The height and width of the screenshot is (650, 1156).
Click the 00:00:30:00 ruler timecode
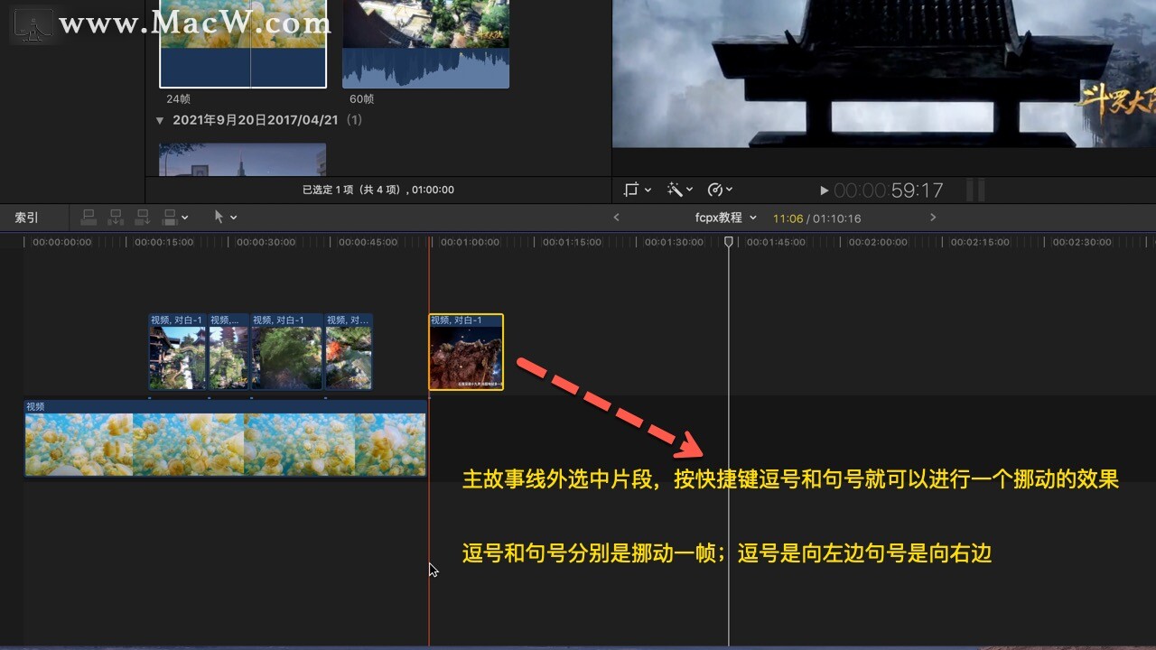click(x=266, y=242)
